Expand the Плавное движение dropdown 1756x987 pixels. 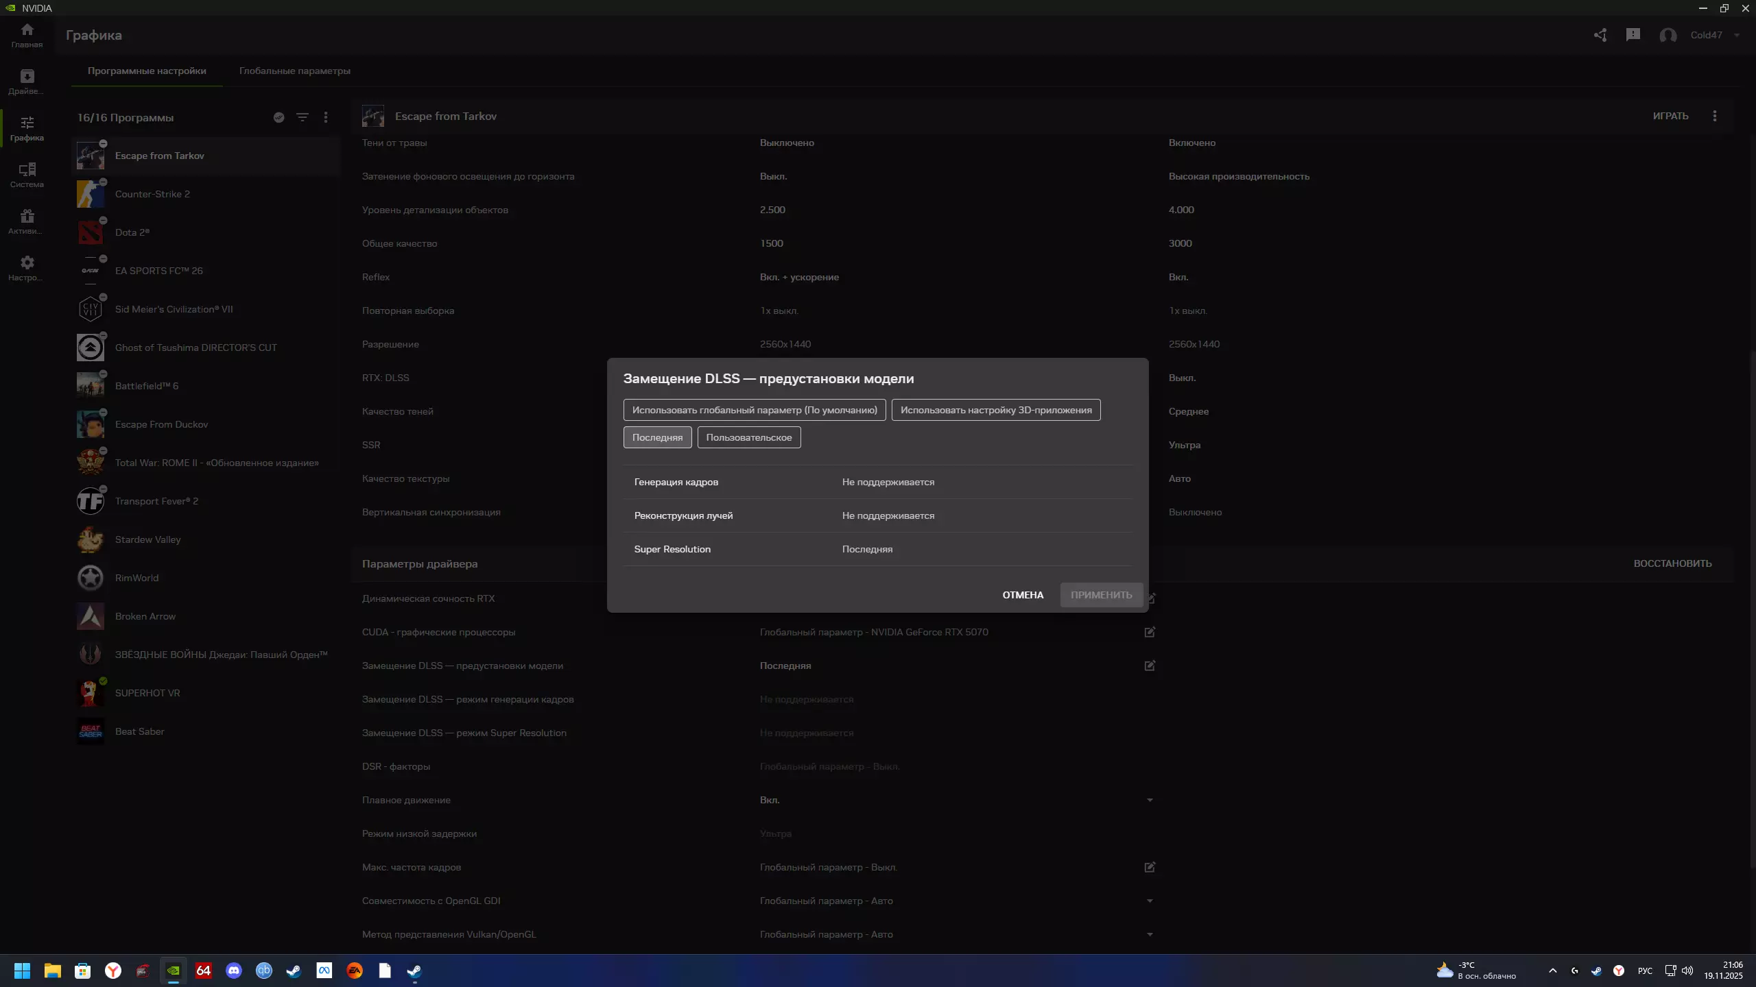(x=1150, y=800)
